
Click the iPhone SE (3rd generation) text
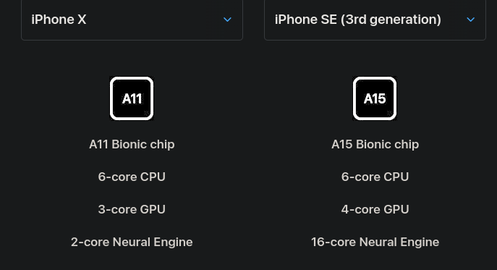[358, 20]
